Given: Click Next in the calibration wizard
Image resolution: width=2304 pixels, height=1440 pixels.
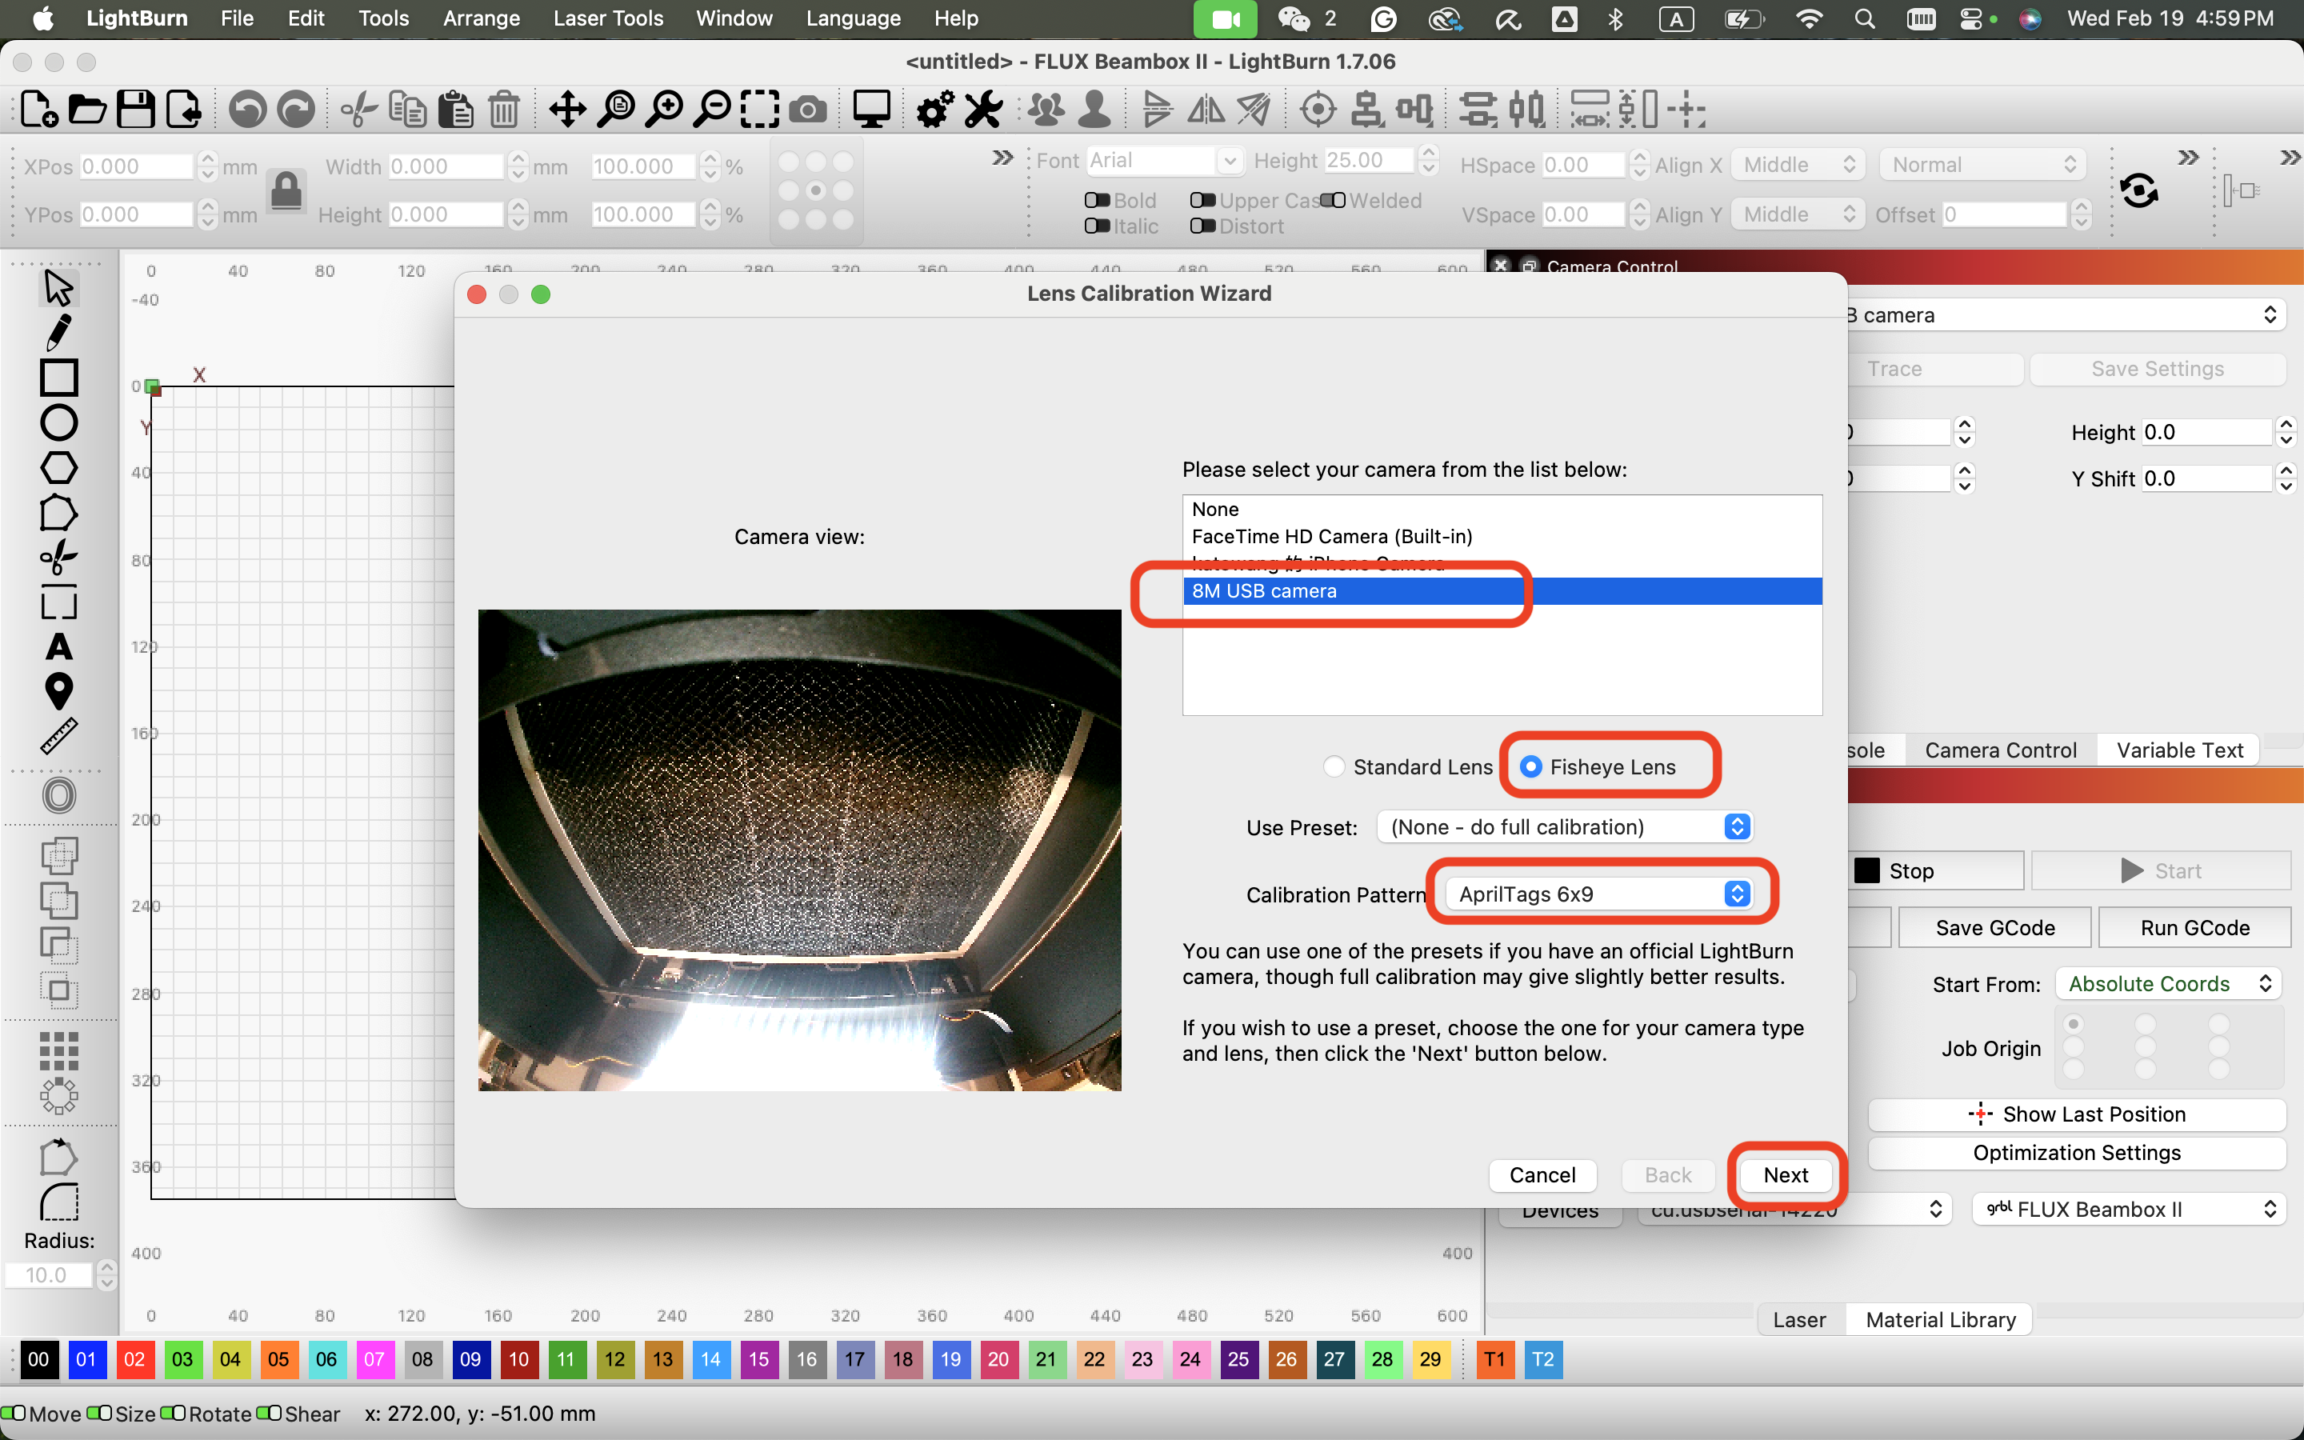Looking at the screenshot, I should click(1784, 1174).
